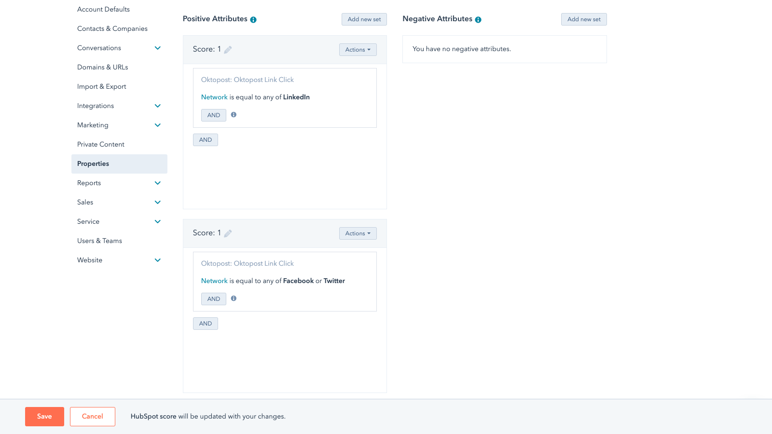The width and height of the screenshot is (772, 434).
Task: Save the score changes
Action: coord(44,417)
